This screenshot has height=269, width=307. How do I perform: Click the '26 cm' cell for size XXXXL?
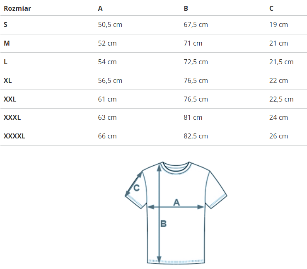point(278,136)
